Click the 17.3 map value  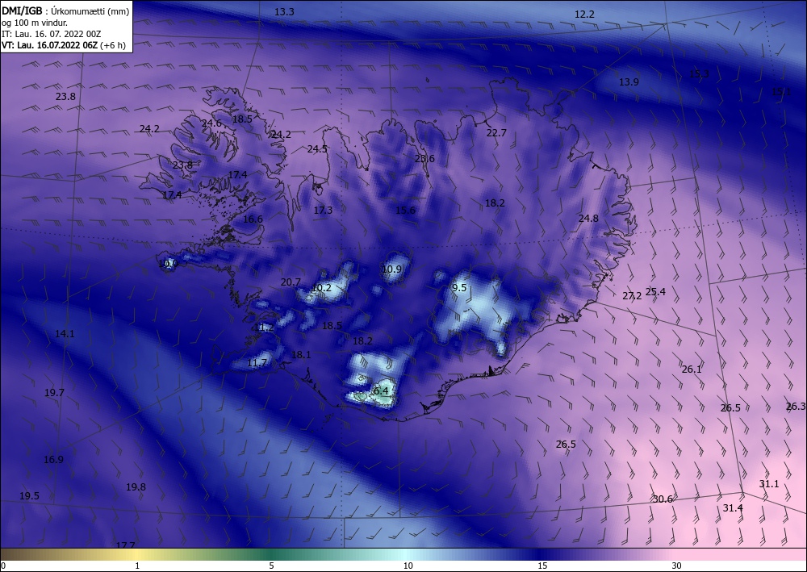323,210
